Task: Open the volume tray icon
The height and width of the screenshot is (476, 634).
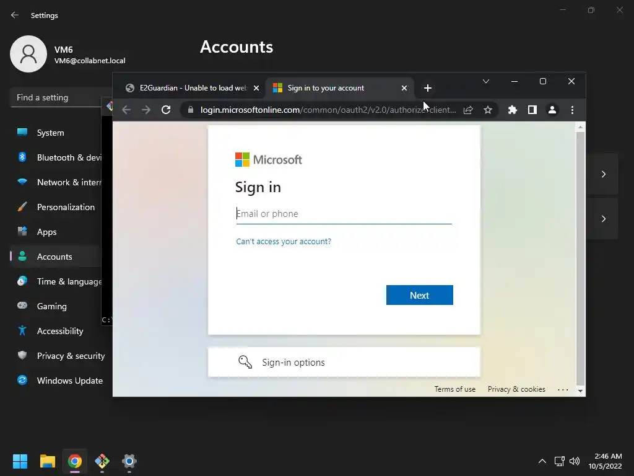Action: 574,461
